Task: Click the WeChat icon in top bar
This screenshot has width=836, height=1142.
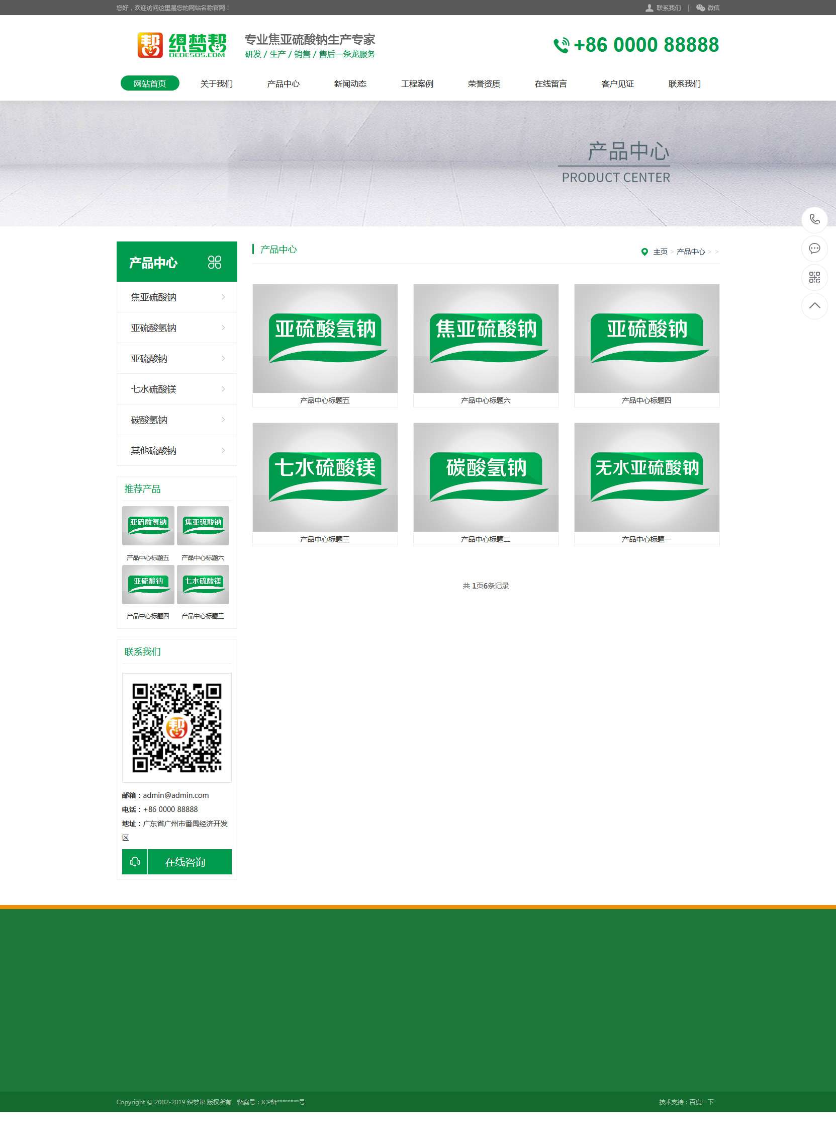Action: coord(700,8)
